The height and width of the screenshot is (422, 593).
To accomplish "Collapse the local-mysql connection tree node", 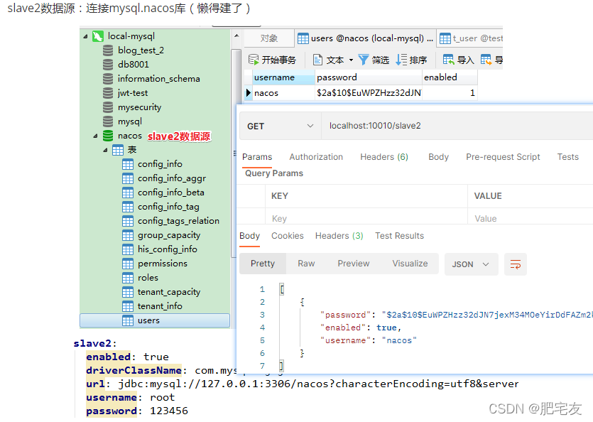I will [85, 36].
